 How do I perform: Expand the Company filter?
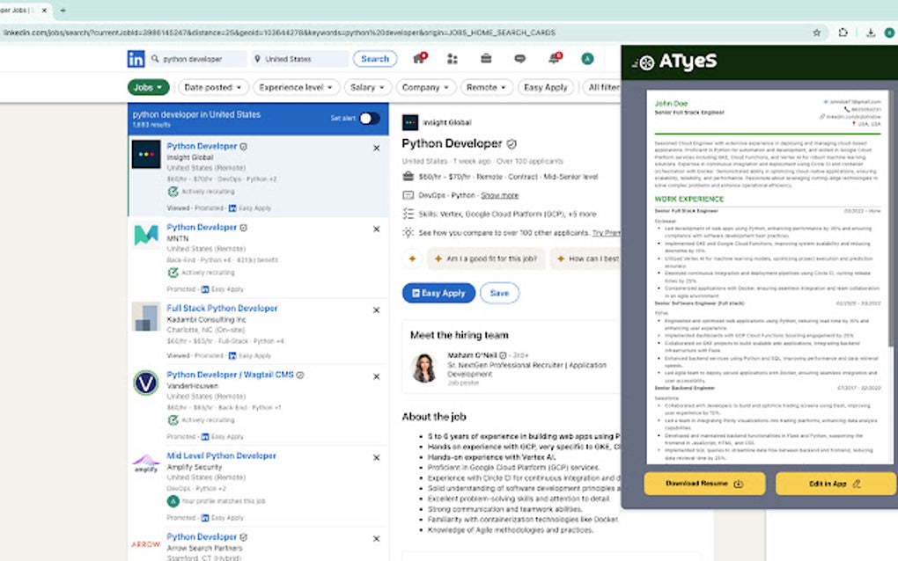(425, 88)
